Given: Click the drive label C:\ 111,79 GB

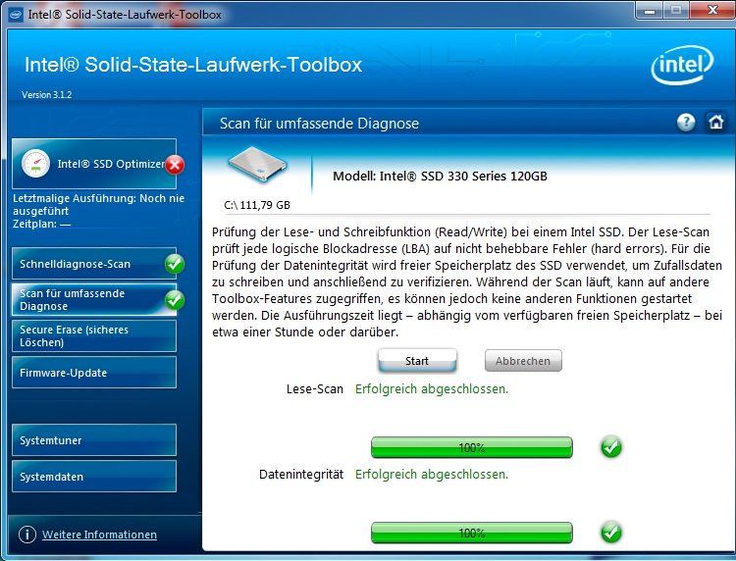Looking at the screenshot, I should pyautogui.click(x=257, y=205).
